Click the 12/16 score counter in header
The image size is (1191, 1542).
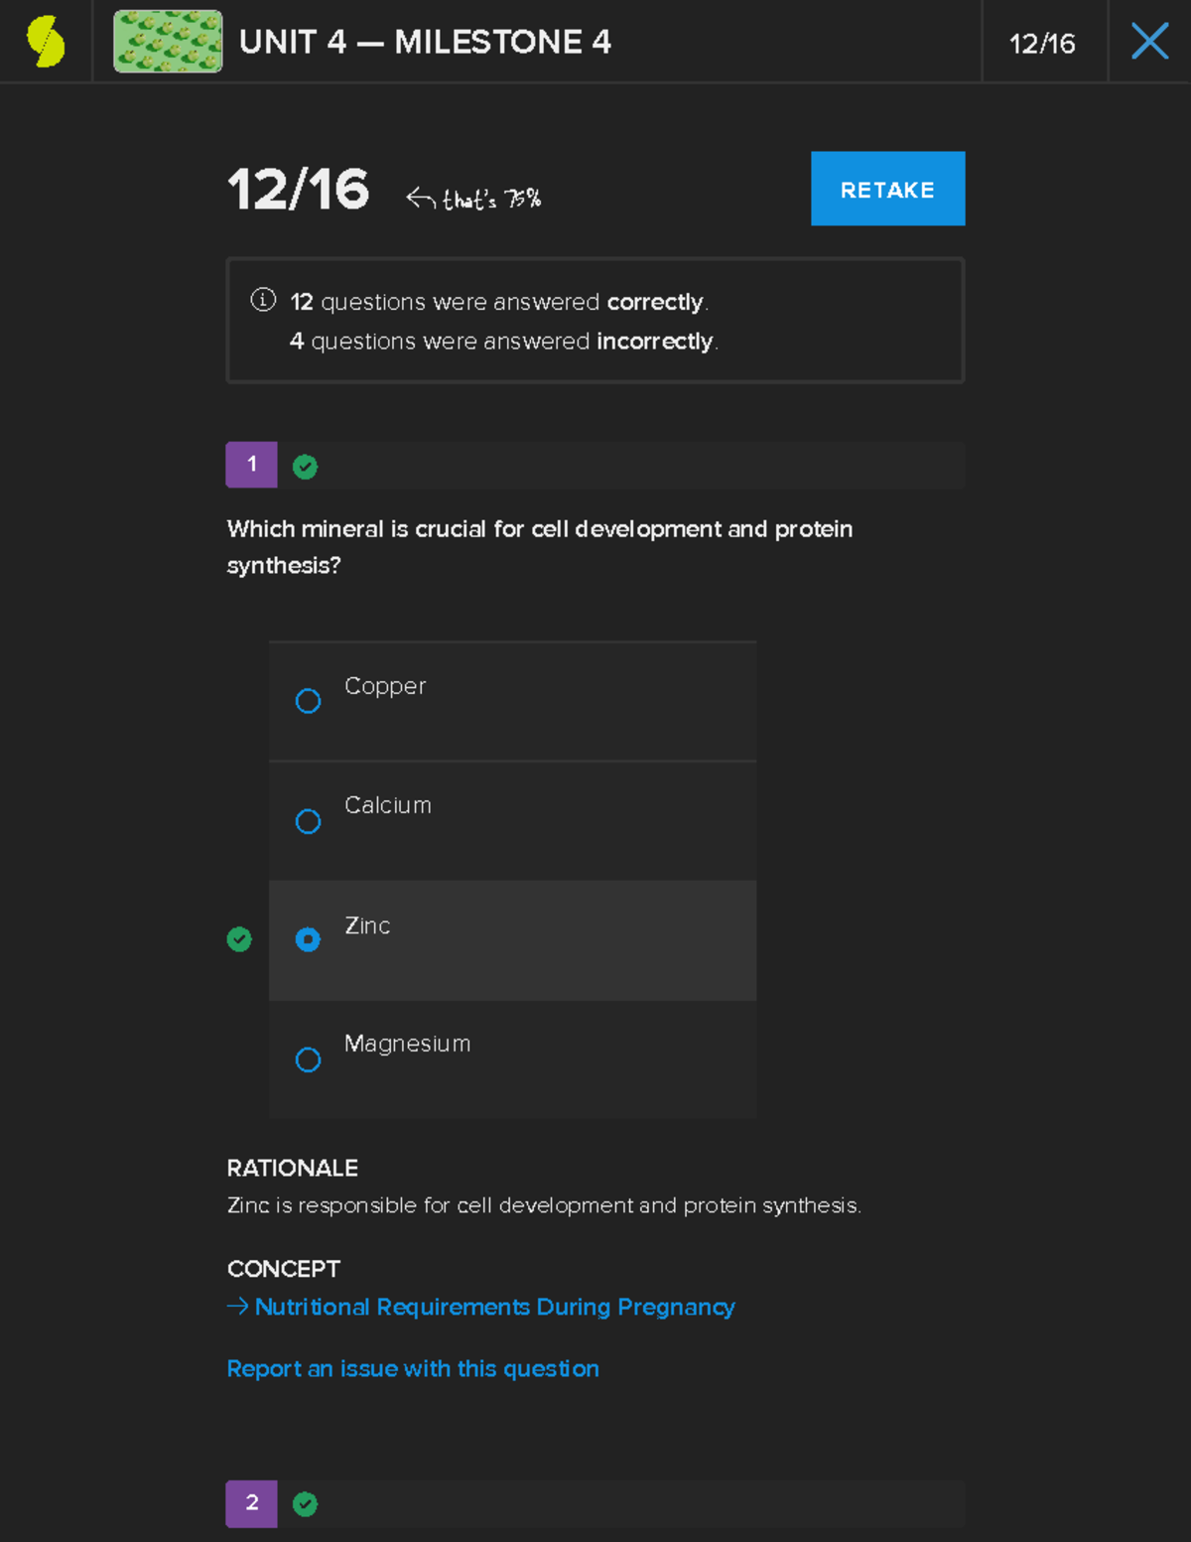click(x=1042, y=44)
